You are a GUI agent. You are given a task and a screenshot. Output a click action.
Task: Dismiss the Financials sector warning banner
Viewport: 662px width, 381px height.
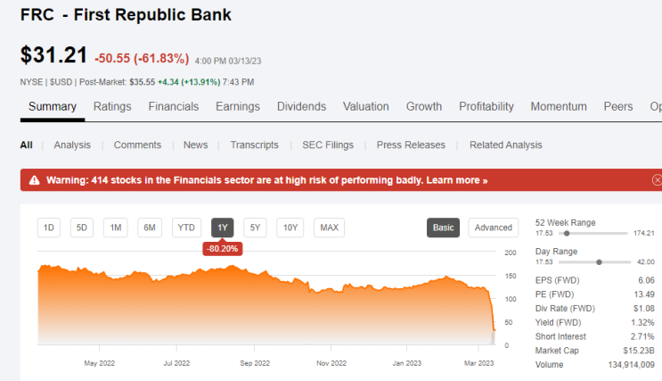click(x=657, y=180)
